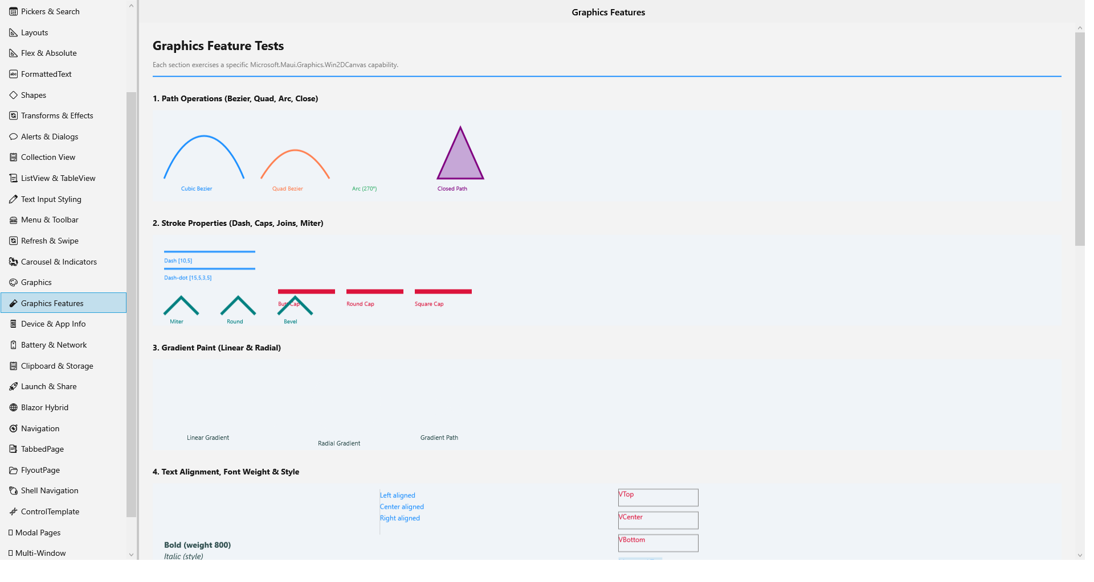Click the Carousel & Indicators icon
Viewport: 1094px width, 582px height.
pos(13,262)
